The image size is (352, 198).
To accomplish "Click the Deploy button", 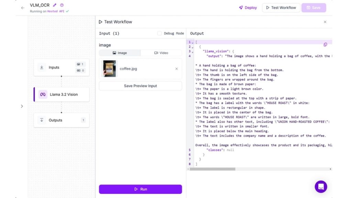I will pyautogui.click(x=248, y=8).
